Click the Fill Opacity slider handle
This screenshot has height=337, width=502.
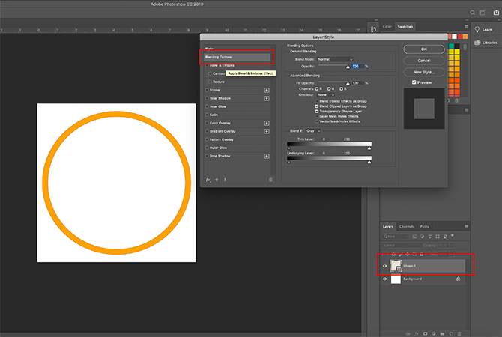coord(348,84)
